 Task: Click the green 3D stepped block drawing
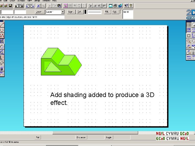[61, 62]
